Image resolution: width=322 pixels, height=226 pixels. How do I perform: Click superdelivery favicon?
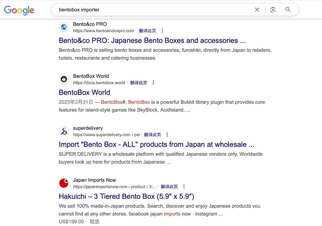(x=64, y=131)
